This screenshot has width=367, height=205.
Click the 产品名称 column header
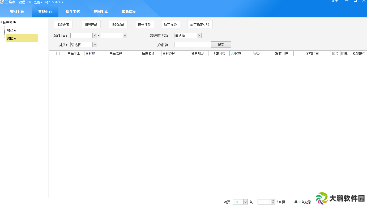coord(122,53)
